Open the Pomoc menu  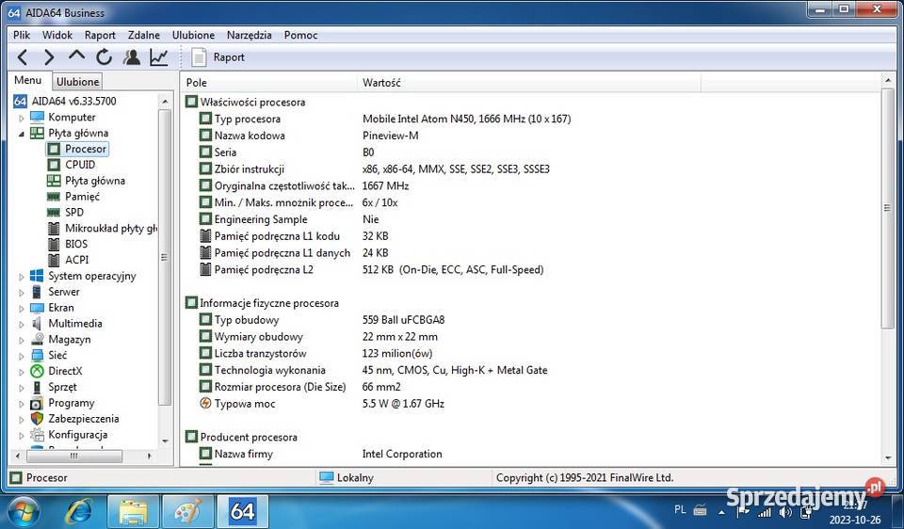coord(300,35)
